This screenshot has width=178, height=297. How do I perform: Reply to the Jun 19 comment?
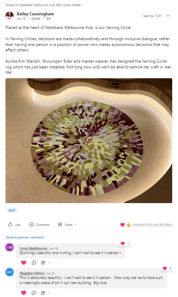coord(34,263)
